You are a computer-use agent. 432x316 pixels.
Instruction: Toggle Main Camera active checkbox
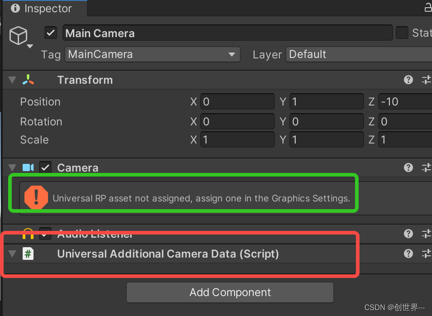(x=50, y=33)
